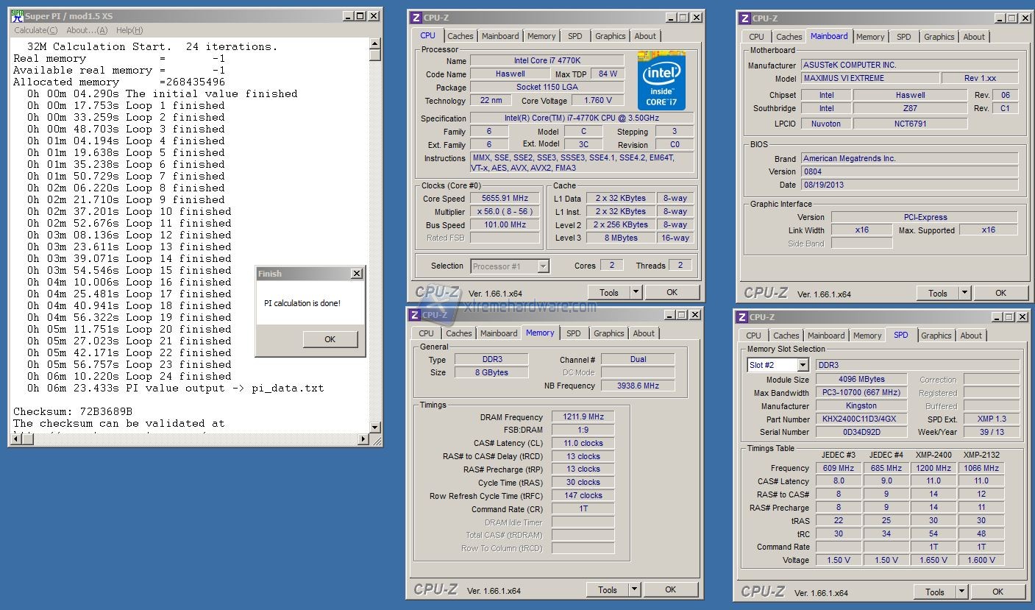Open the Slot #2 memory slot dropdown
1035x610 pixels.
[802, 365]
